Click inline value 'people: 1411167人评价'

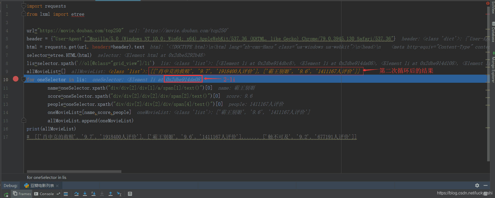tap(256, 104)
